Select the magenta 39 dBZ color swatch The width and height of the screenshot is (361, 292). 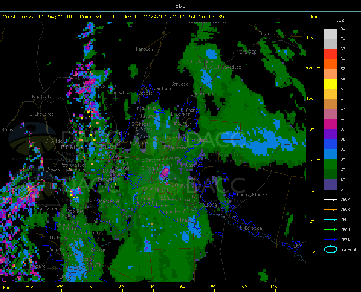coord(331,124)
